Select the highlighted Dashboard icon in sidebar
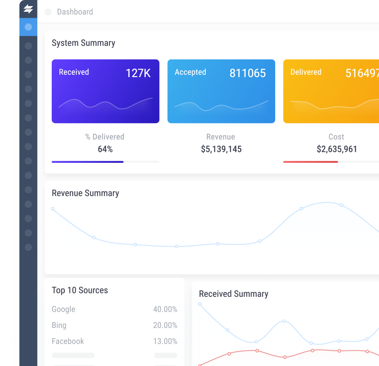Viewport: 379px width, 366px height. (28, 27)
